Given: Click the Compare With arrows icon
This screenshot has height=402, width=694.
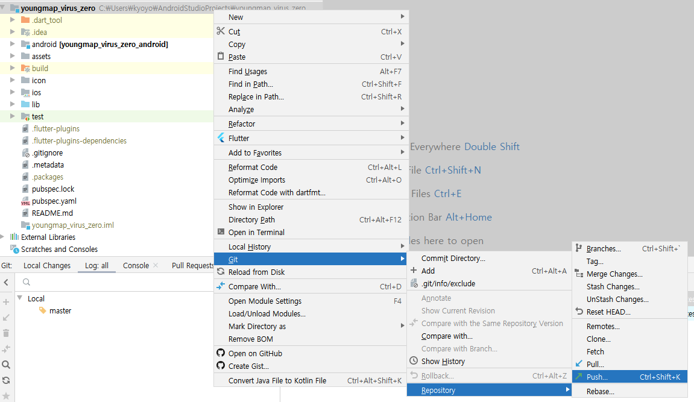Looking at the screenshot, I should tap(221, 286).
